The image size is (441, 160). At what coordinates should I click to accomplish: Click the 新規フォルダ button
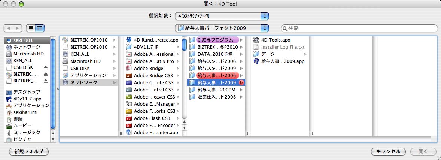pyautogui.click(x=29, y=152)
